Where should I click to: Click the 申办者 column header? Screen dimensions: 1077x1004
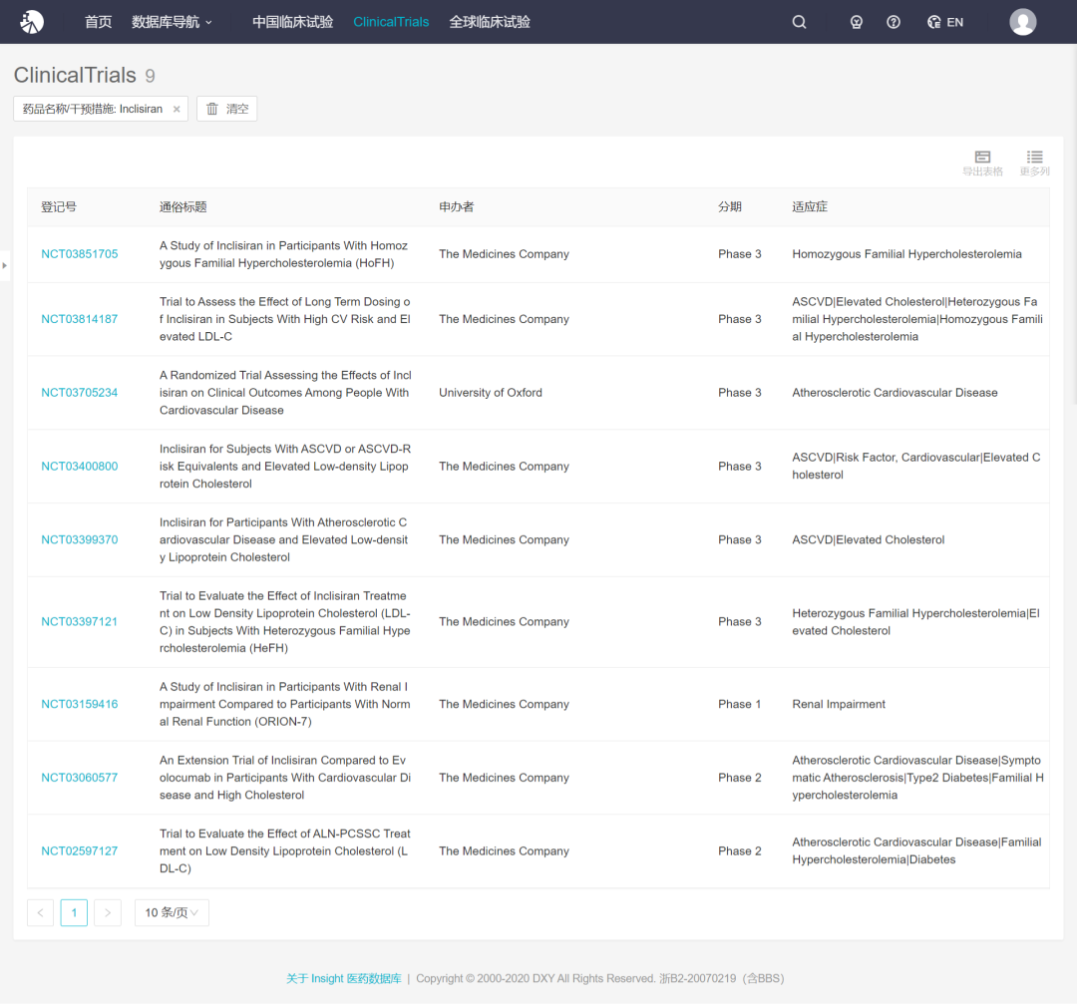457,207
